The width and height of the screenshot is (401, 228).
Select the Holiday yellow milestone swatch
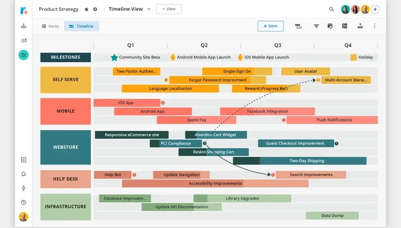pos(354,57)
